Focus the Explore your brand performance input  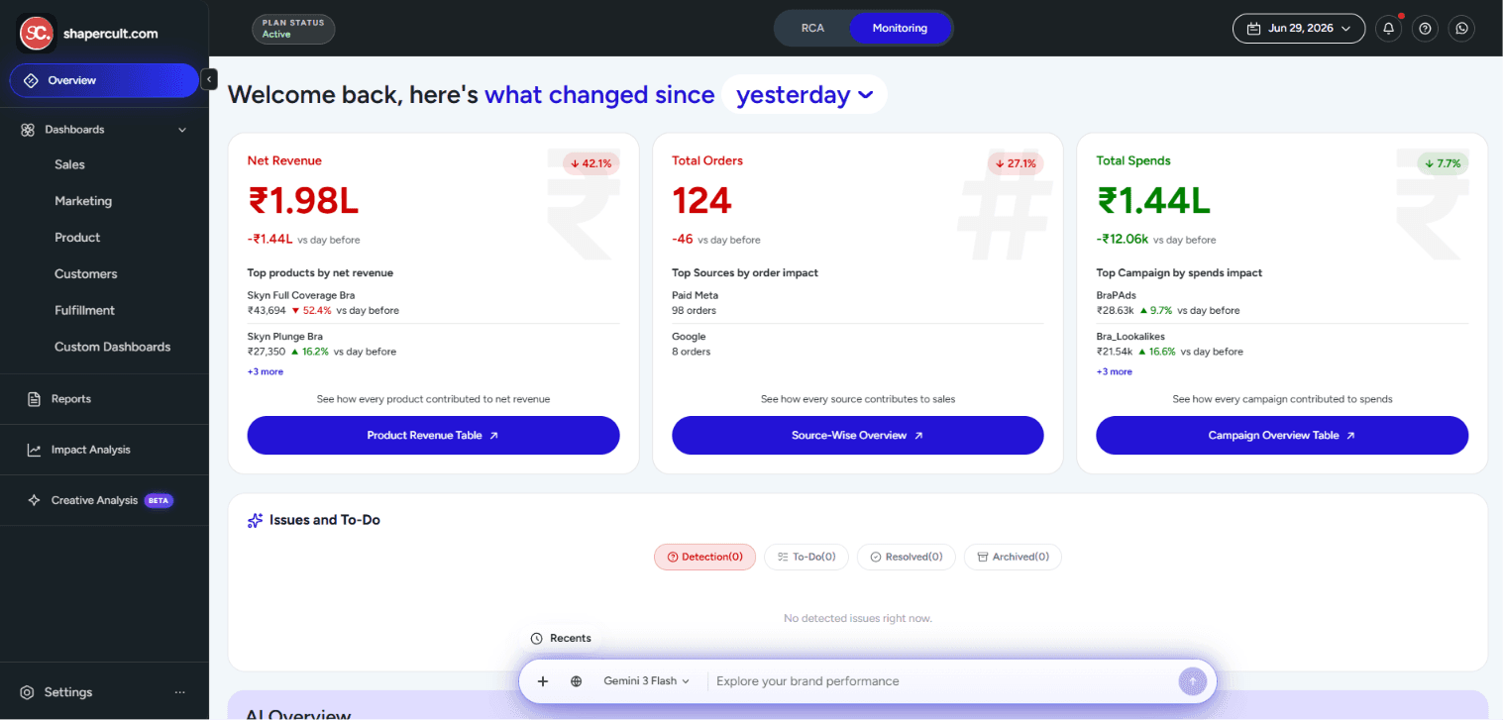(941, 681)
